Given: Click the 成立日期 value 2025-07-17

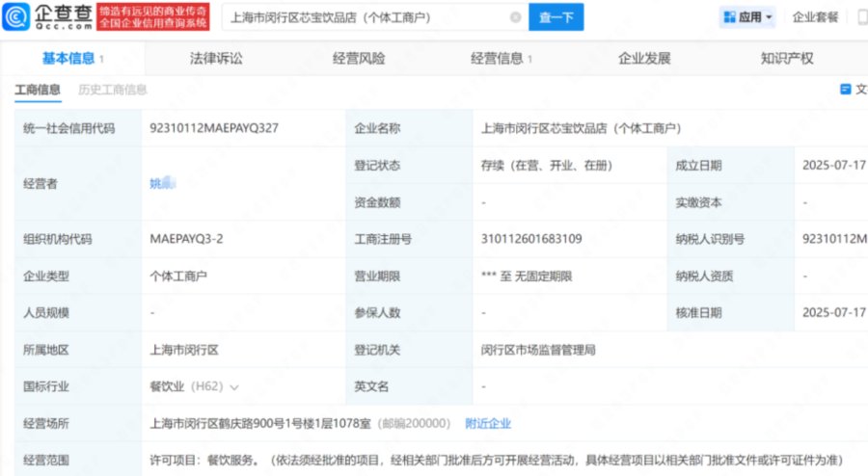Looking at the screenshot, I should click(833, 166).
